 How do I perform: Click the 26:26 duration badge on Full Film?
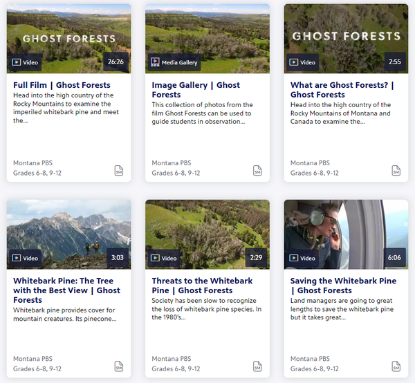(116, 62)
